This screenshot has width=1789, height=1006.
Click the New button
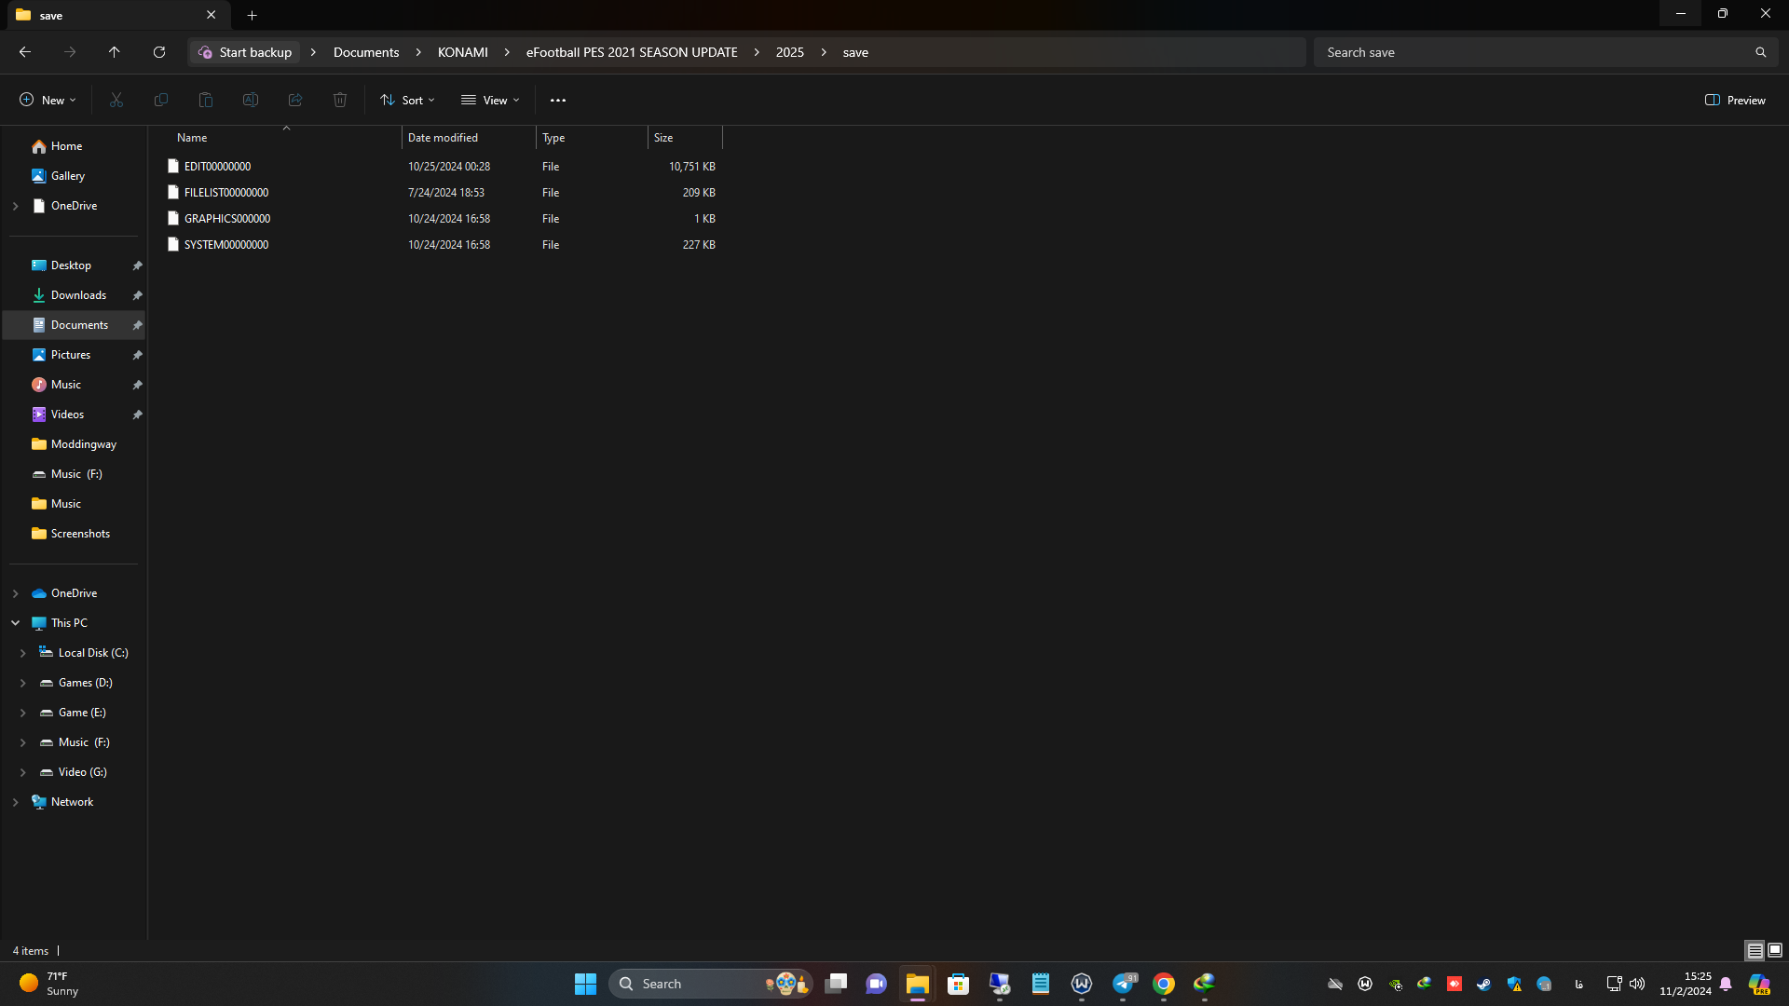click(x=48, y=100)
